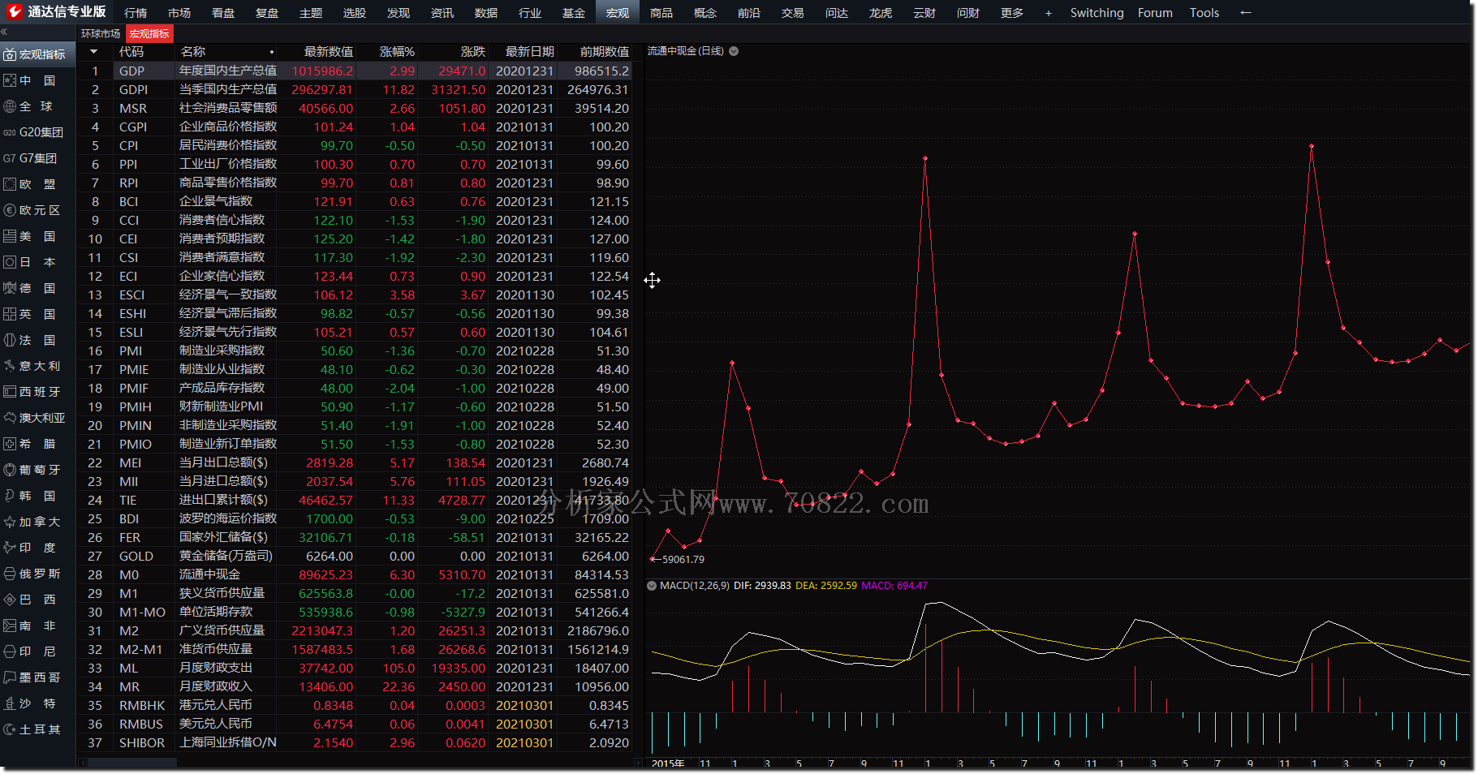
Task: Click the 通达信 logo icon
Action: [x=15, y=11]
